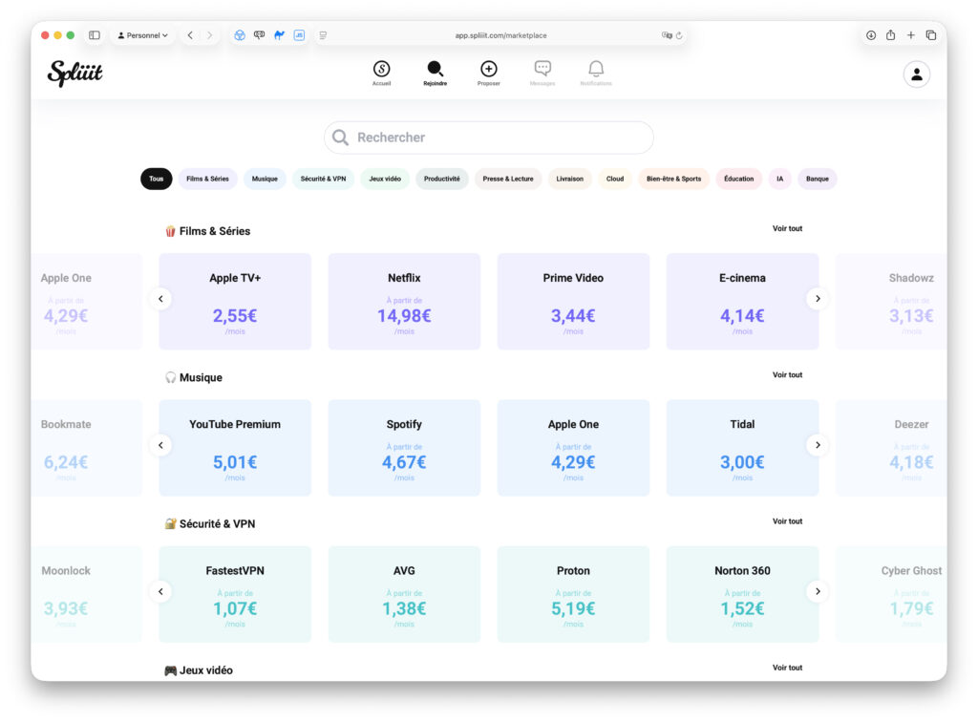Image resolution: width=978 pixels, height=722 pixels.
Task: Open the Norton 360 card
Action: tap(742, 595)
